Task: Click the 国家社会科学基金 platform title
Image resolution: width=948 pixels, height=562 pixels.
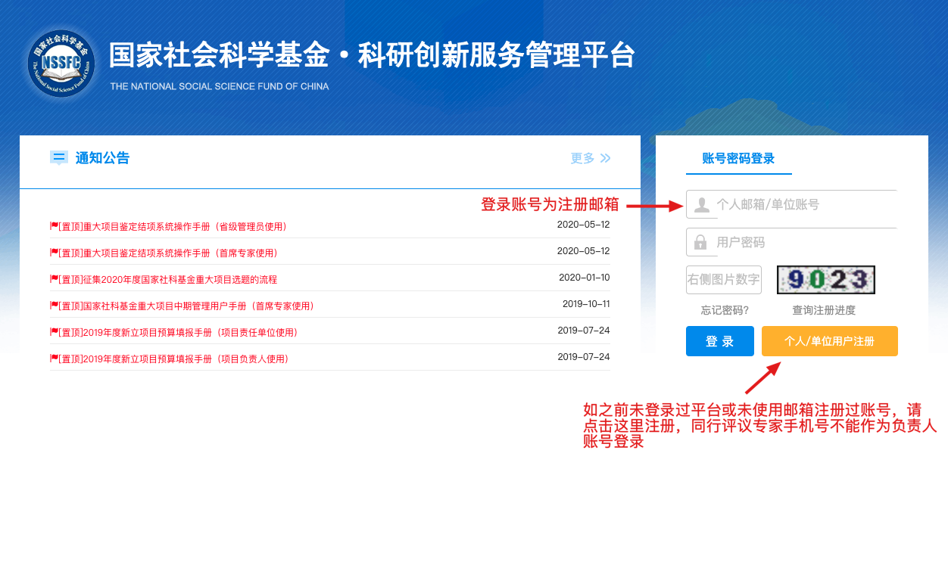Action: pos(372,55)
